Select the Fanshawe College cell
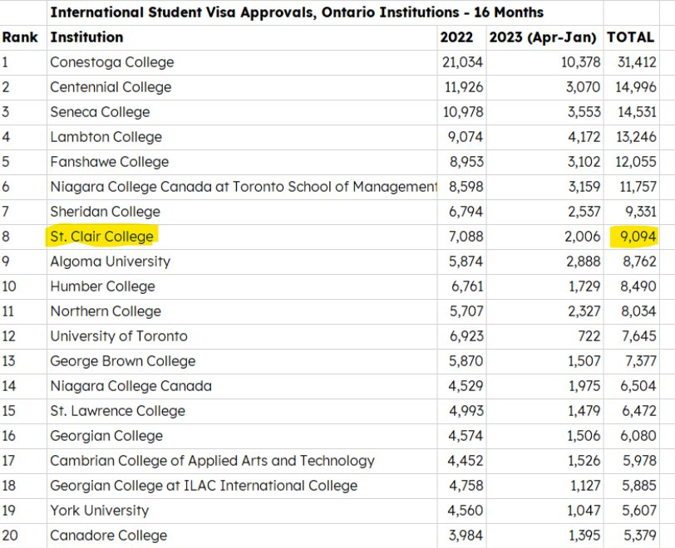This screenshot has height=548, width=675. tap(242, 162)
